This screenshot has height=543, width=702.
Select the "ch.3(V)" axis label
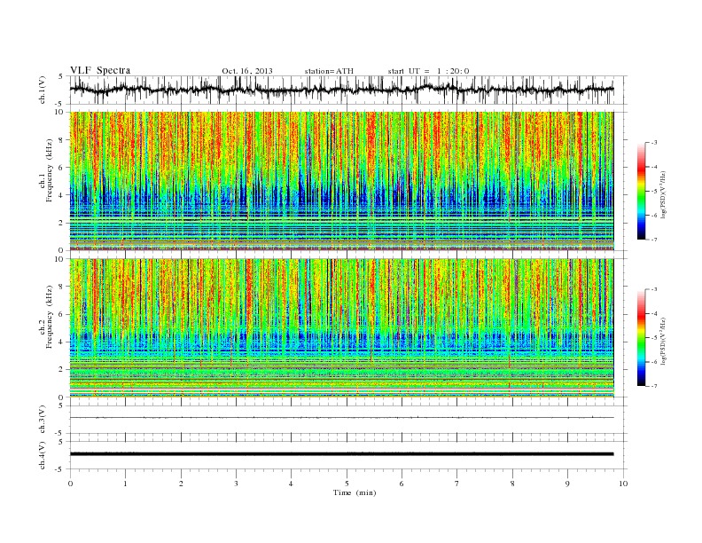click(x=42, y=420)
